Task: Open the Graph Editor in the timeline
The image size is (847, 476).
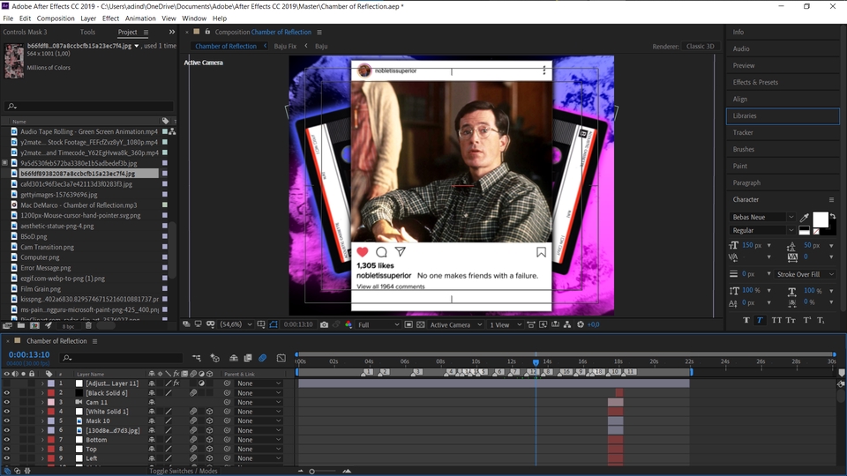Action: point(281,358)
